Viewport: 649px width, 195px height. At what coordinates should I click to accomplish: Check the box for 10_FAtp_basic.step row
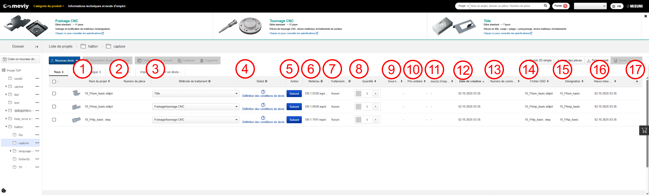(x=54, y=120)
